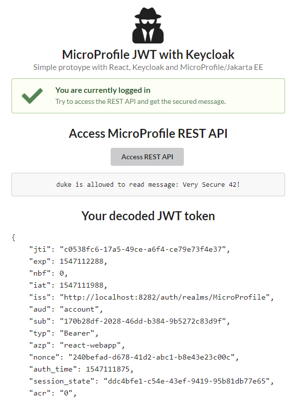Click the iat value 1547111988
The height and width of the screenshot is (401, 292).
point(81,285)
